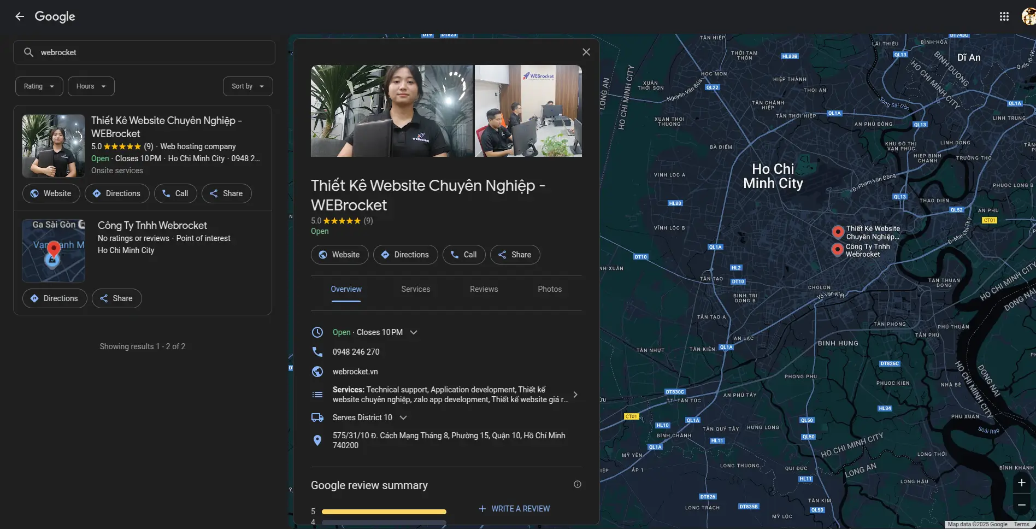Image resolution: width=1036 pixels, height=529 pixels.
Task: Switch to the Photos tab
Action: [x=549, y=289]
